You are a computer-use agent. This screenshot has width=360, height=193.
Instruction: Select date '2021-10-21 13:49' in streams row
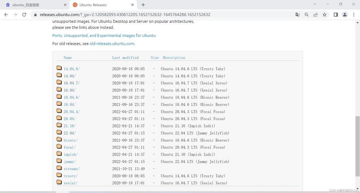tap(128, 169)
